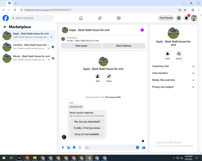
Task: Click the Aa message input field
Action: (110, 148)
